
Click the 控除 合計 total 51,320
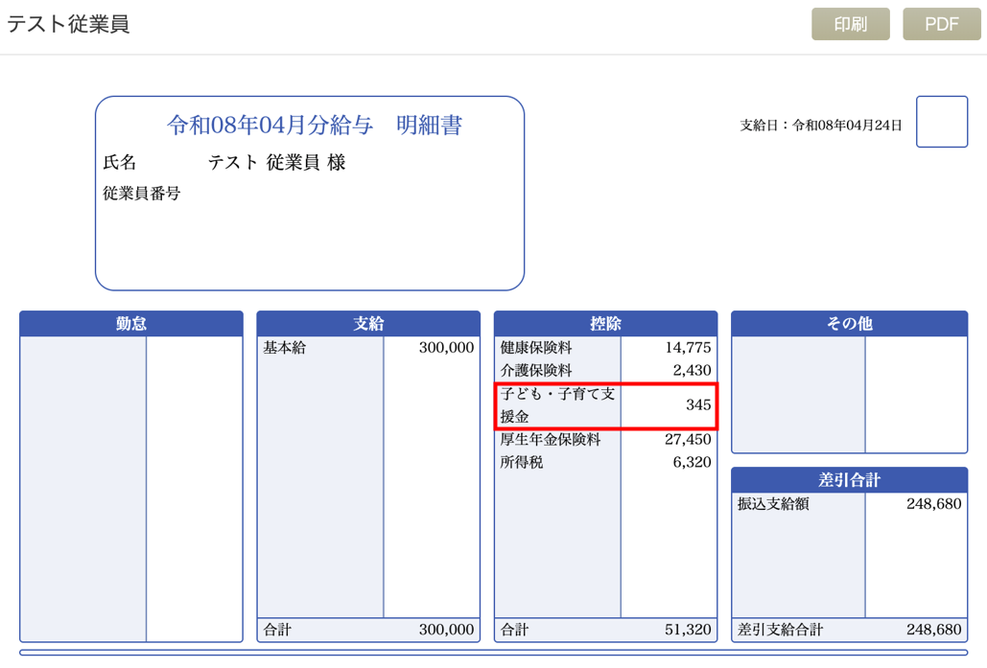688,630
